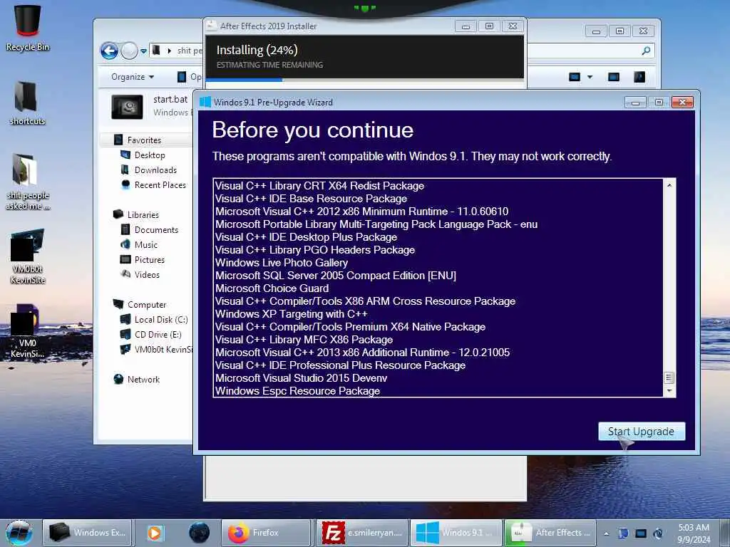The width and height of the screenshot is (730, 547).
Task: Click the network tray icon
Action: pyautogui.click(x=641, y=533)
